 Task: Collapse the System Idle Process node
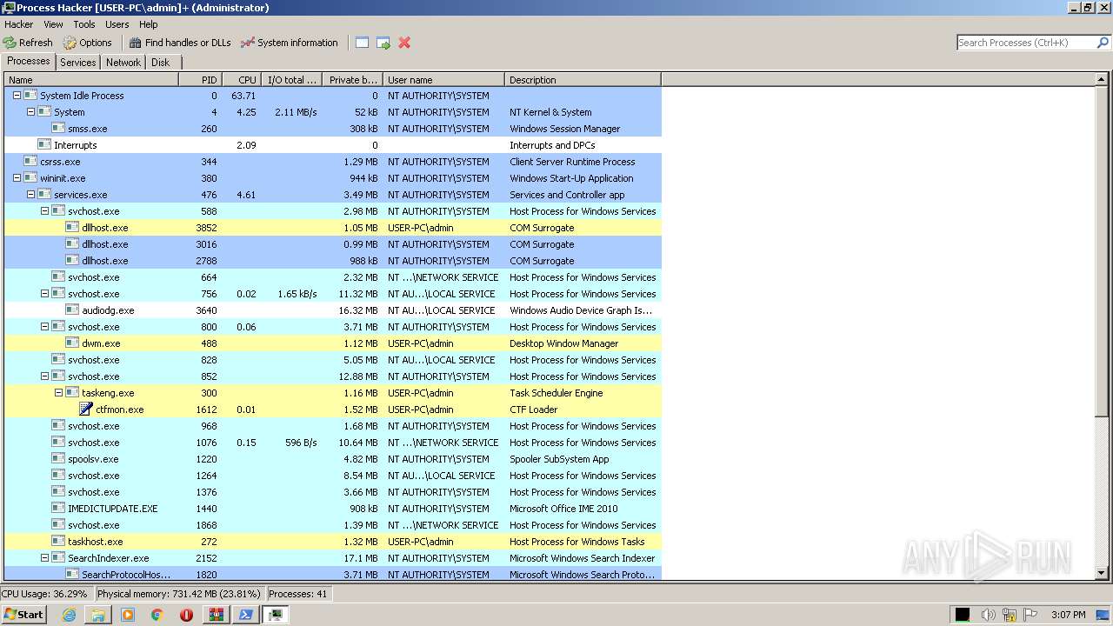[x=17, y=96]
